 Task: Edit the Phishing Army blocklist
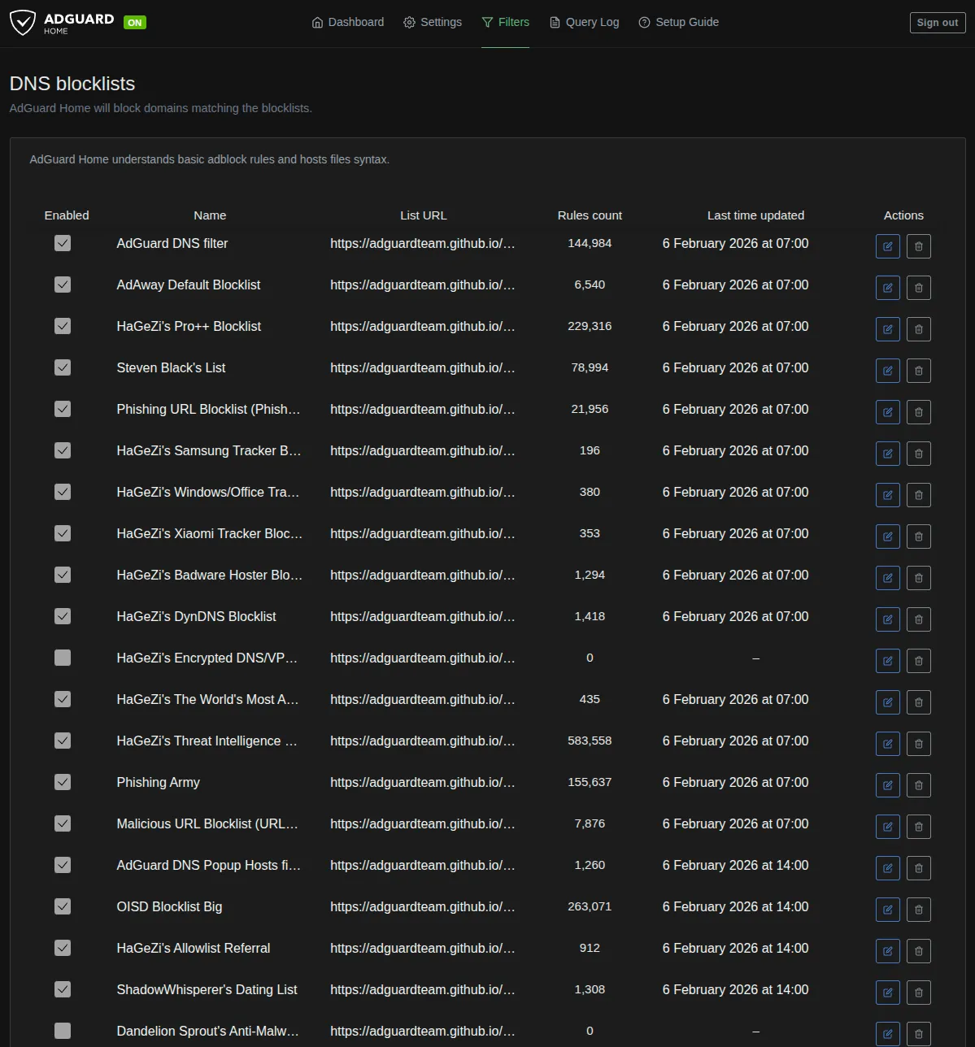(887, 785)
